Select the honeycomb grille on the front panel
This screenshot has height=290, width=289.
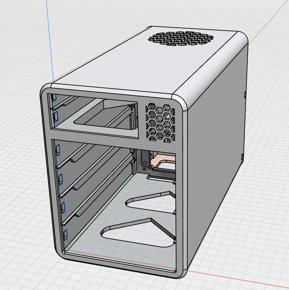[160, 123]
